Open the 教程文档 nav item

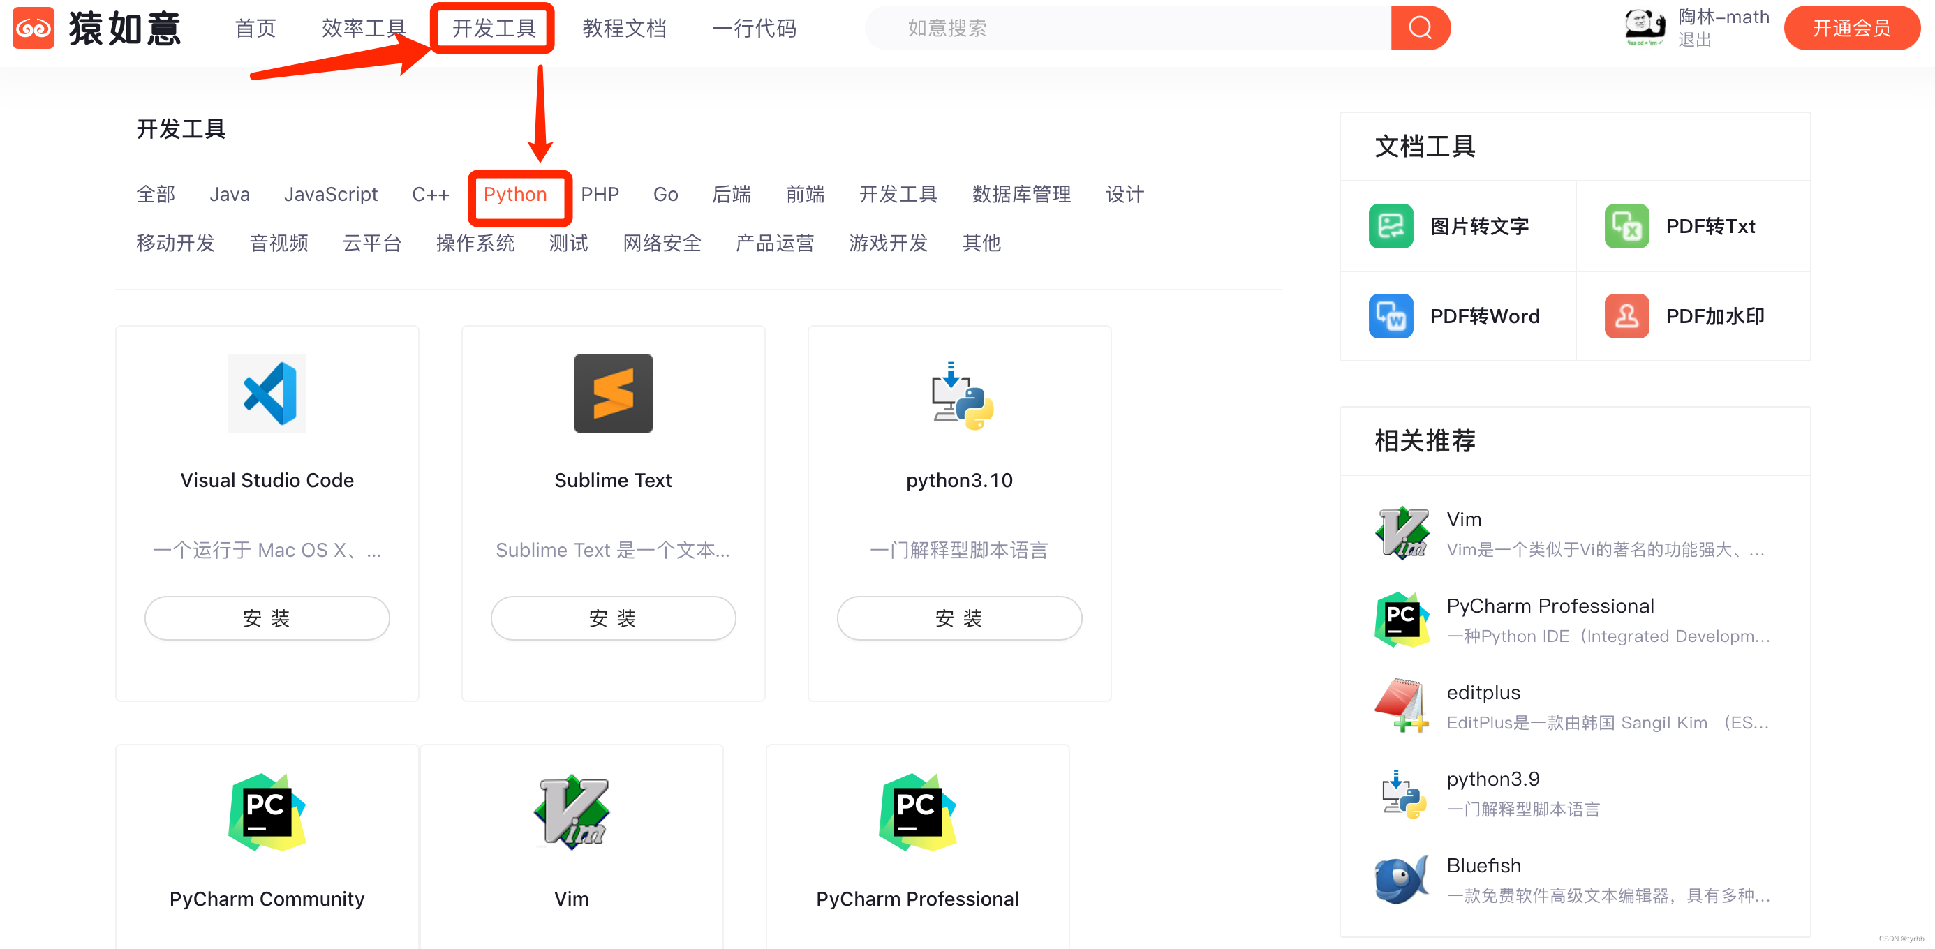coord(624,29)
